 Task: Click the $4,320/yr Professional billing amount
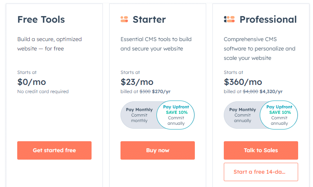coord(271,92)
